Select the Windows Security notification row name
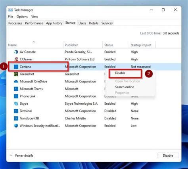Viewport: 188px width, 169px height. coord(40,126)
